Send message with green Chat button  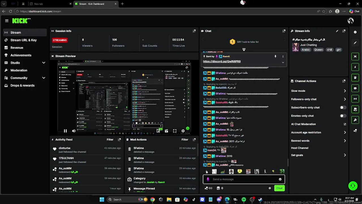click(x=279, y=188)
